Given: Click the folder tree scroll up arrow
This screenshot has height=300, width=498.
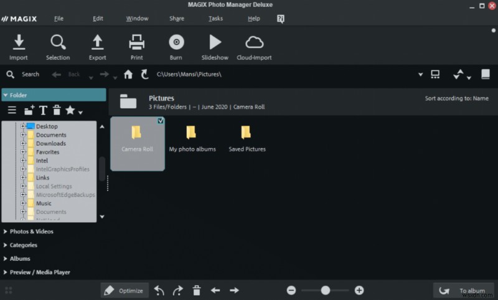Looking at the screenshot, I should pos(102,127).
